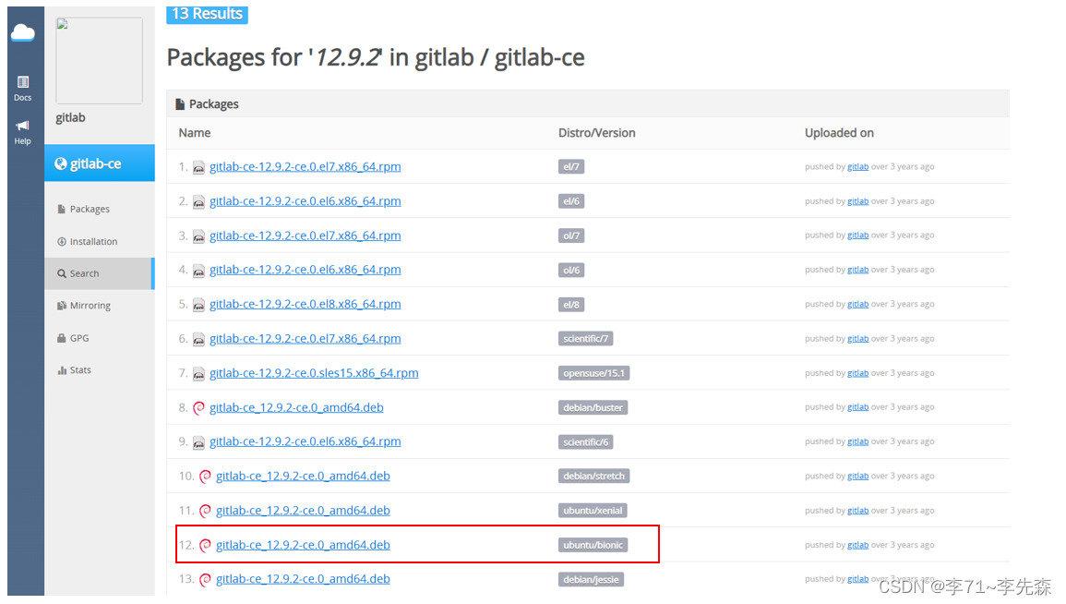The image size is (1066, 604).
Task: Click rpm icon of row 9 package
Action: 198,442
